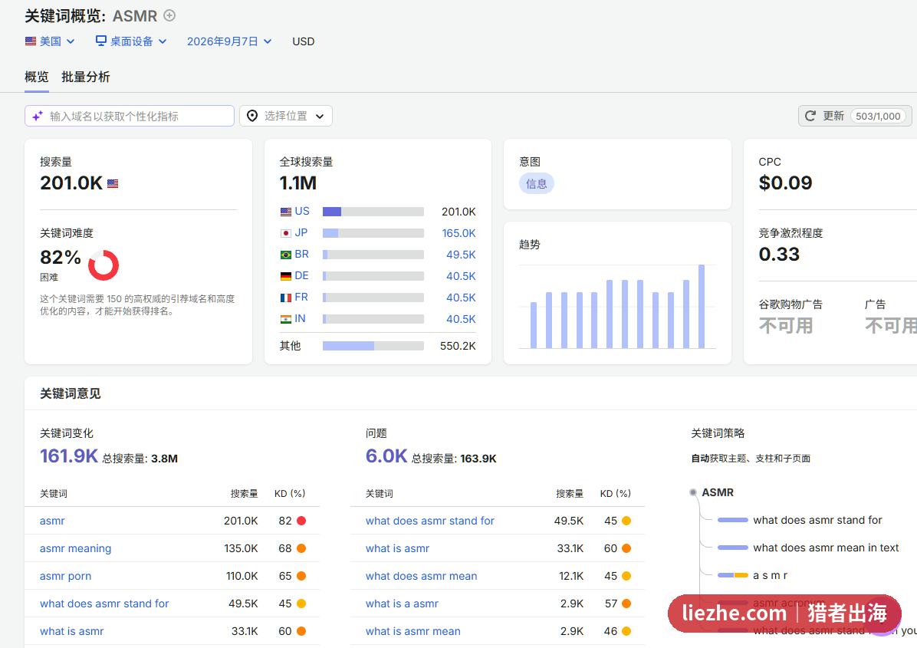Click the sparkle icon in domain input
917x648 pixels.
38,116
